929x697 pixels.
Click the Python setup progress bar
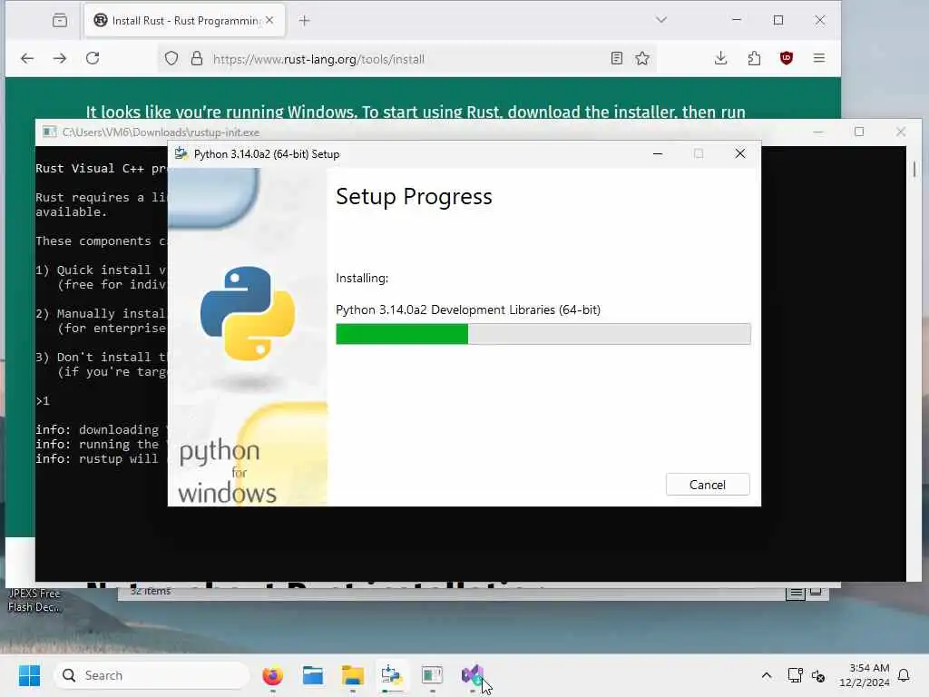click(x=543, y=334)
